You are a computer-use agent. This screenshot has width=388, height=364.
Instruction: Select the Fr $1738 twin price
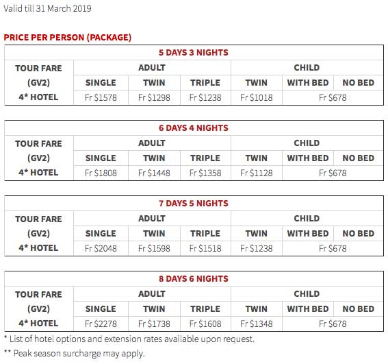[x=154, y=324]
